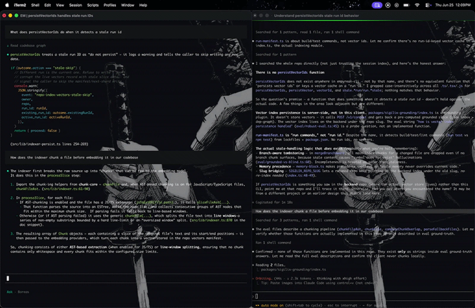Click the 'Orbiting…' thinking status line
This screenshot has height=308, width=475.
tap(311, 279)
